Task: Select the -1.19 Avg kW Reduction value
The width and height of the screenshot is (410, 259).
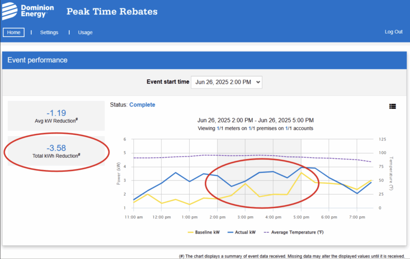Action: [56, 113]
